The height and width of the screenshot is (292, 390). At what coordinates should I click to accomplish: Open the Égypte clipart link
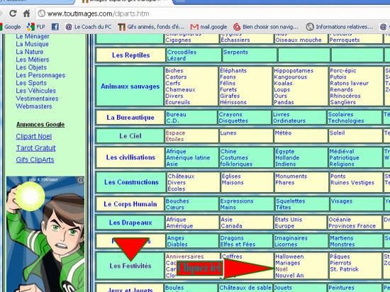[285, 152]
